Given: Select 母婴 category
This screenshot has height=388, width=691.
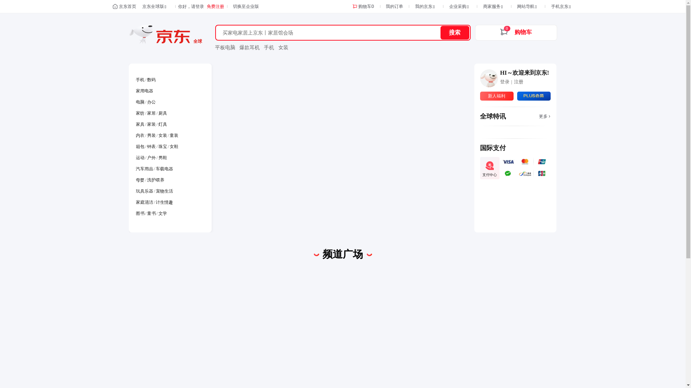Looking at the screenshot, I should [140, 180].
